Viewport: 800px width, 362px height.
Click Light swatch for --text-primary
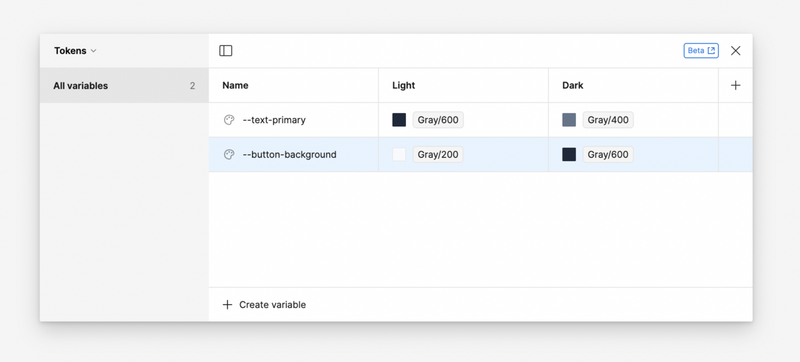point(399,120)
